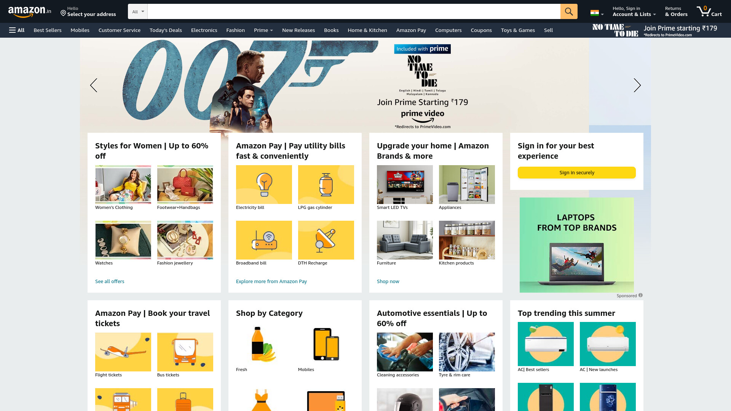Follow Explore more from Amazon Pay link
Screen dimensions: 731x411
click(x=271, y=281)
